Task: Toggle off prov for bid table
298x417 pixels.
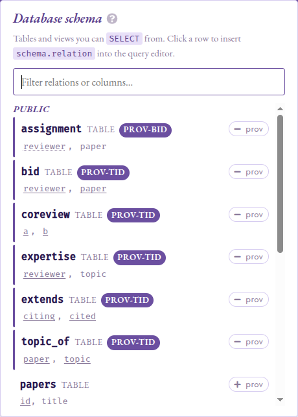Action: (249, 172)
